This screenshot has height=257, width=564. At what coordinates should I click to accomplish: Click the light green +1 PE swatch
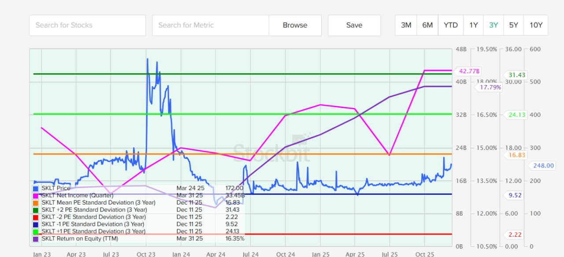point(36,231)
